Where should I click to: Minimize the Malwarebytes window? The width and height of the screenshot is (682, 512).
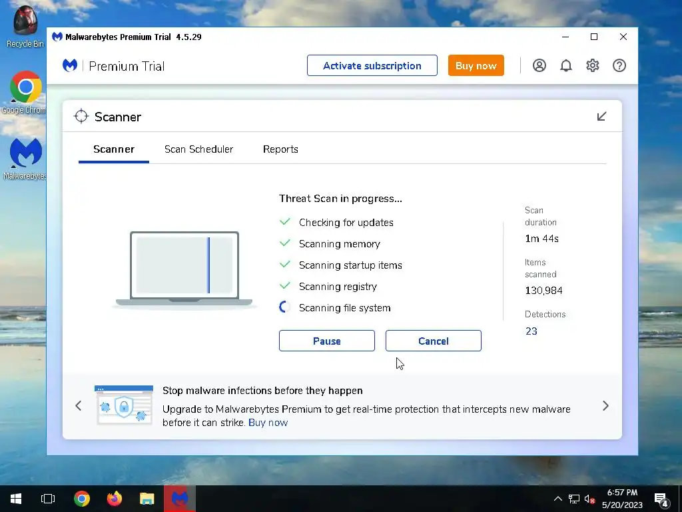tap(565, 37)
